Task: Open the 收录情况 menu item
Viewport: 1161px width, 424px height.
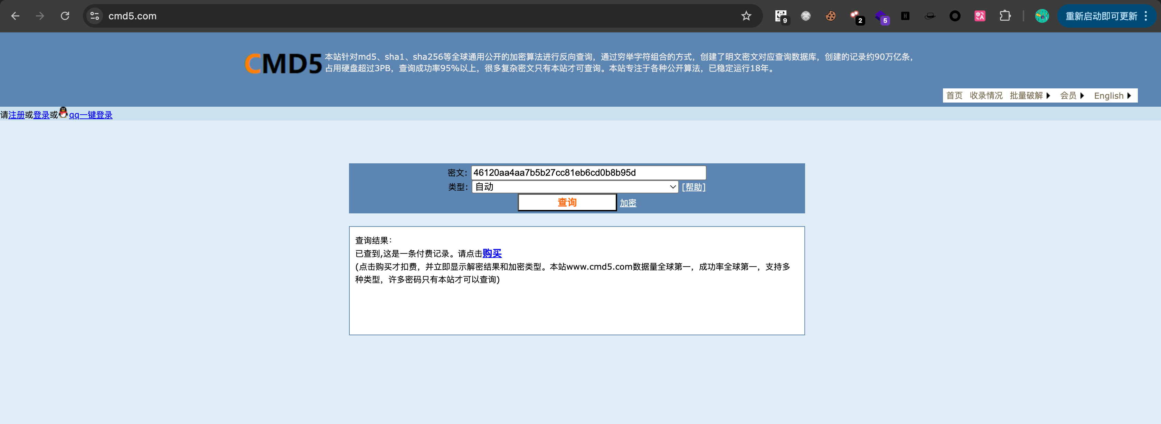Action: click(x=986, y=96)
